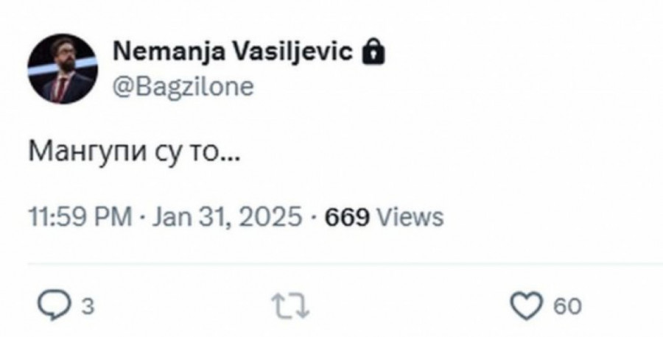The image size is (663, 337).
Task: Click the 669 view count number
Action: [346, 218]
